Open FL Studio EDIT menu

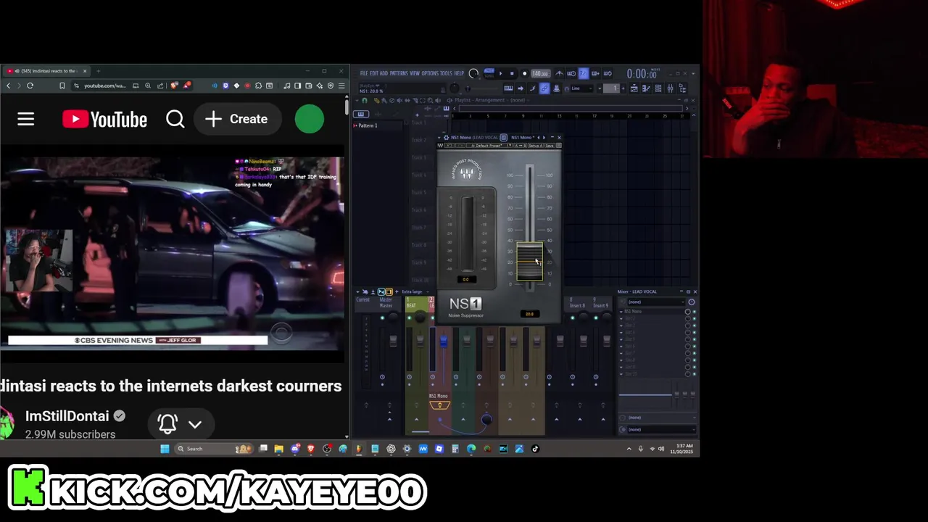coord(374,73)
